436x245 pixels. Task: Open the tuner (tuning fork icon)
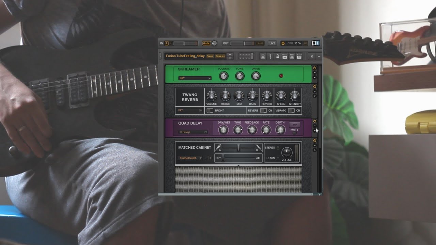(270, 56)
